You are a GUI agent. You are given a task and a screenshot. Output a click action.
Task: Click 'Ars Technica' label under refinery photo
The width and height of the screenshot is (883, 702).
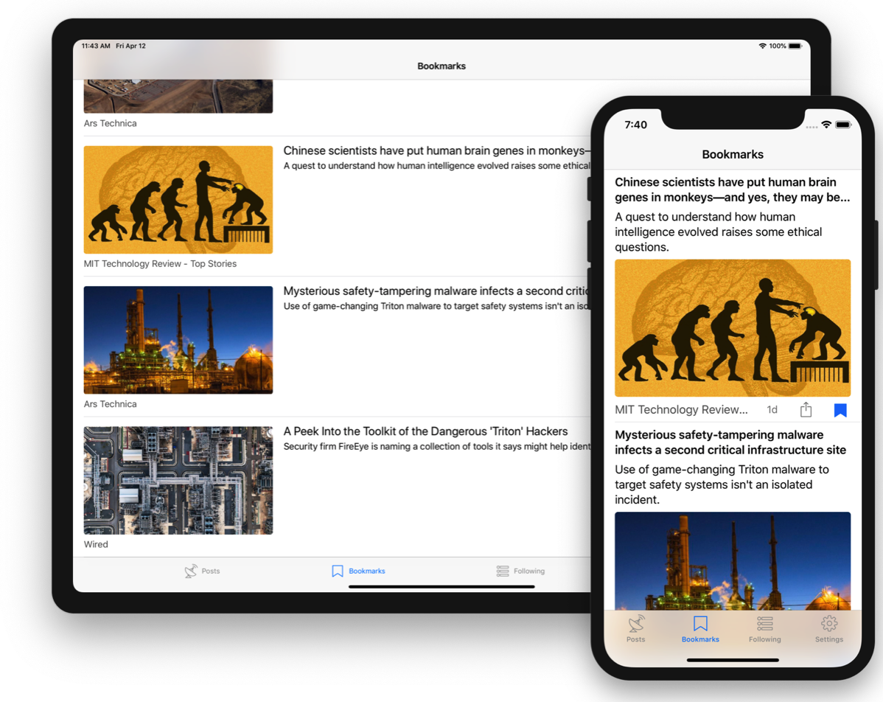110,404
